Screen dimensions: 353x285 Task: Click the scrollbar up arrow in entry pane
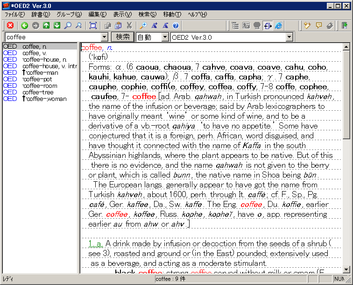click(x=346, y=47)
